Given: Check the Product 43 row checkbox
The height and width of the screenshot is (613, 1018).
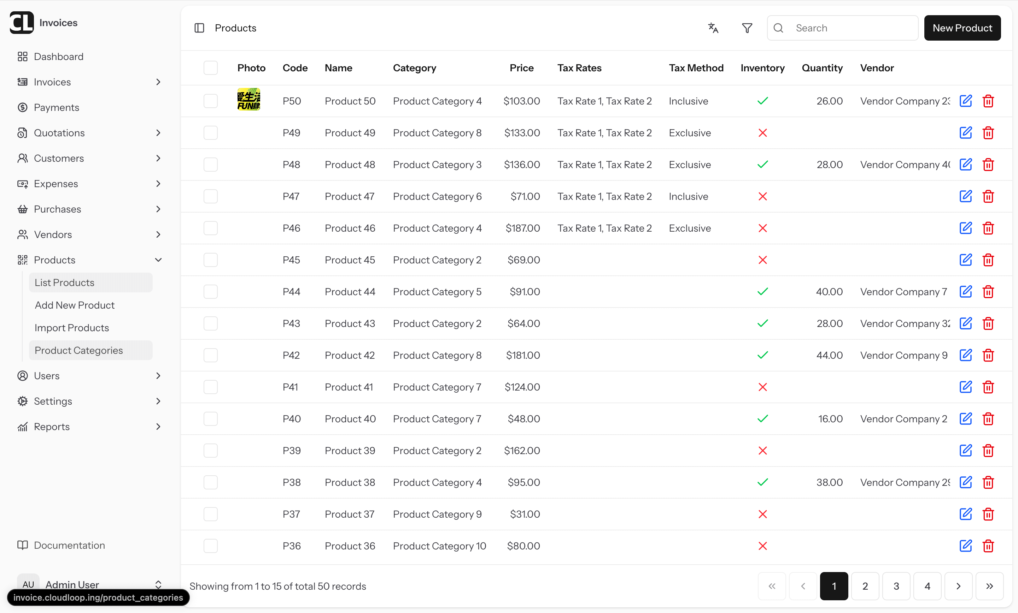Looking at the screenshot, I should click(x=211, y=324).
